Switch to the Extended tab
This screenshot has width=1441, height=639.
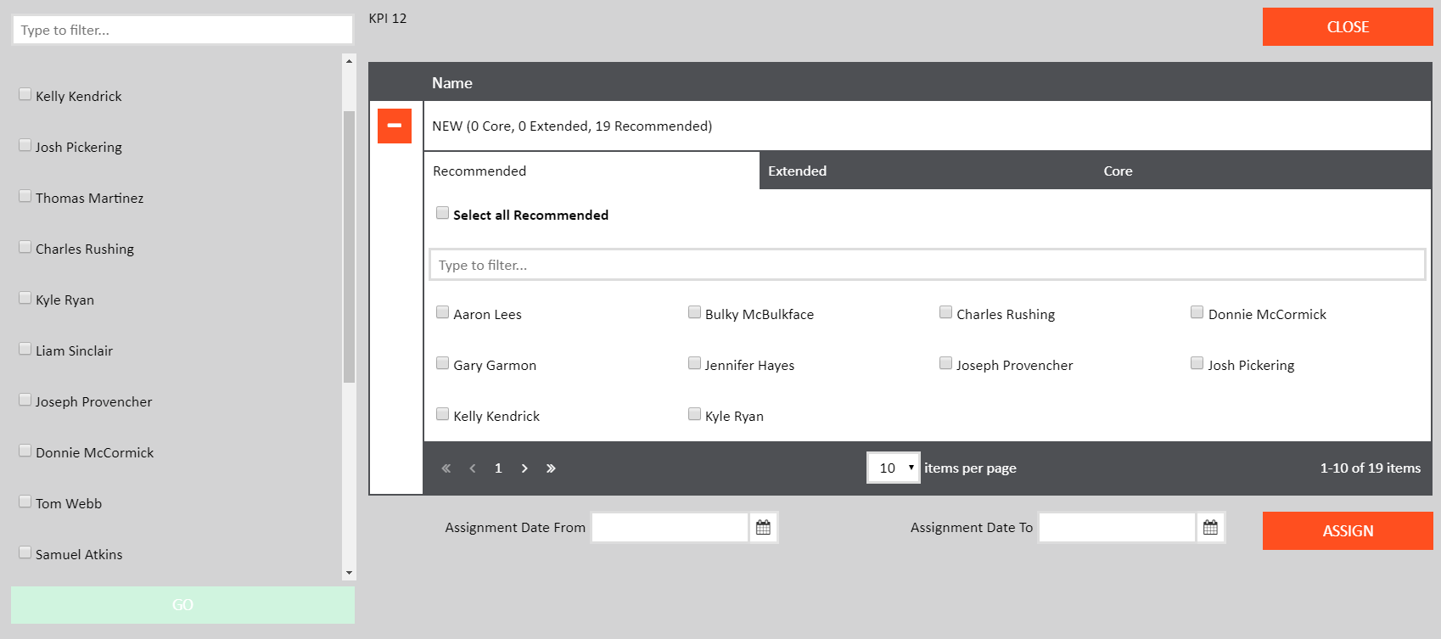[797, 171]
